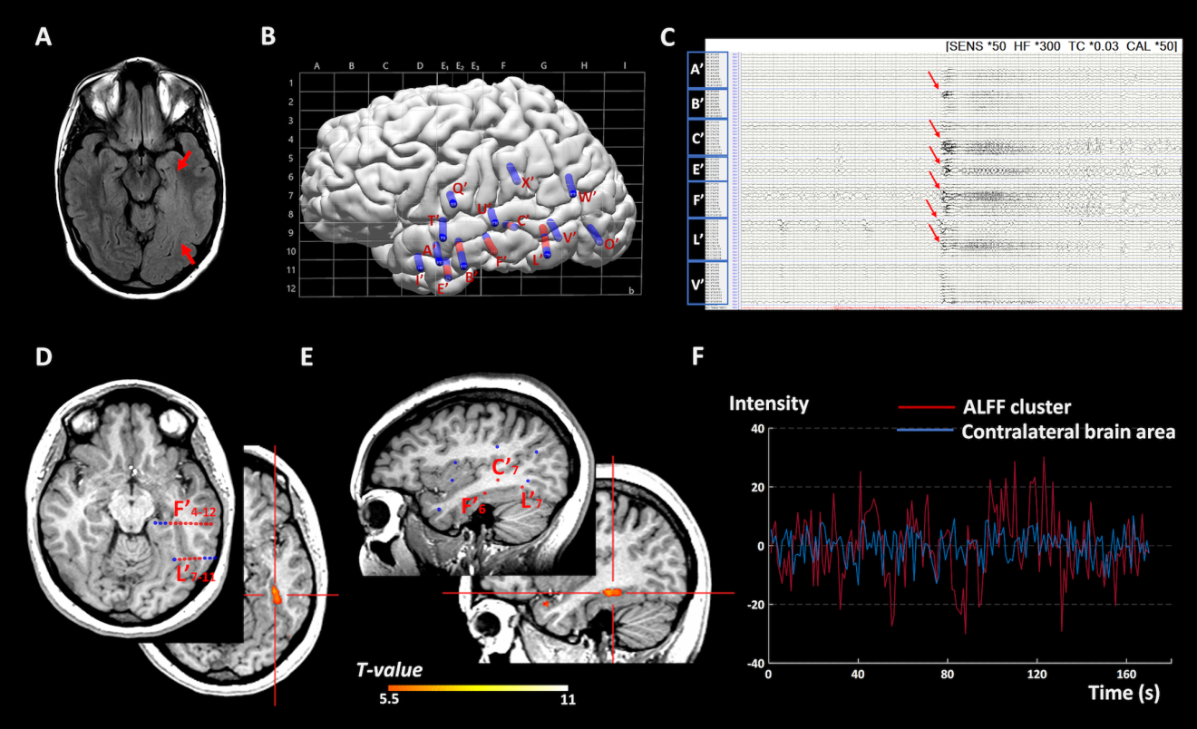Click panel letter D above the axial T1 image
Image resolution: width=1197 pixels, height=729 pixels.
[43, 355]
